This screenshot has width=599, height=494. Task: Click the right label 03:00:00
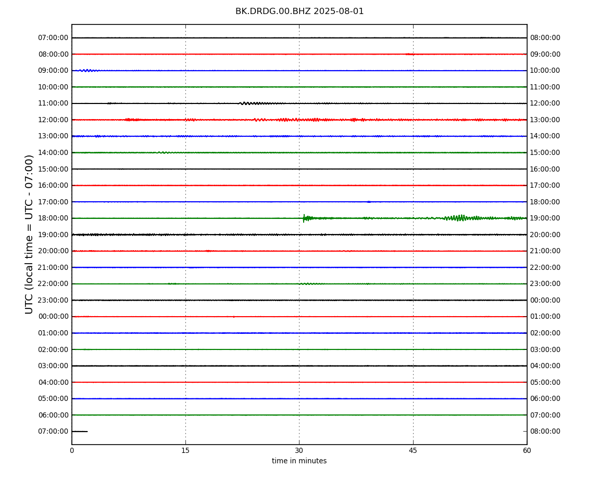545,349
